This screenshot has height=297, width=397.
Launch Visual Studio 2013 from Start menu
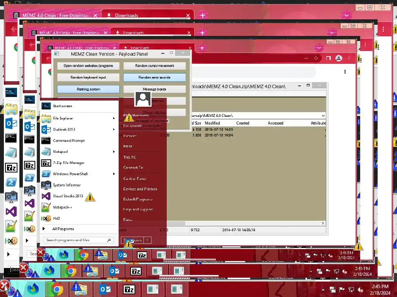(79, 196)
